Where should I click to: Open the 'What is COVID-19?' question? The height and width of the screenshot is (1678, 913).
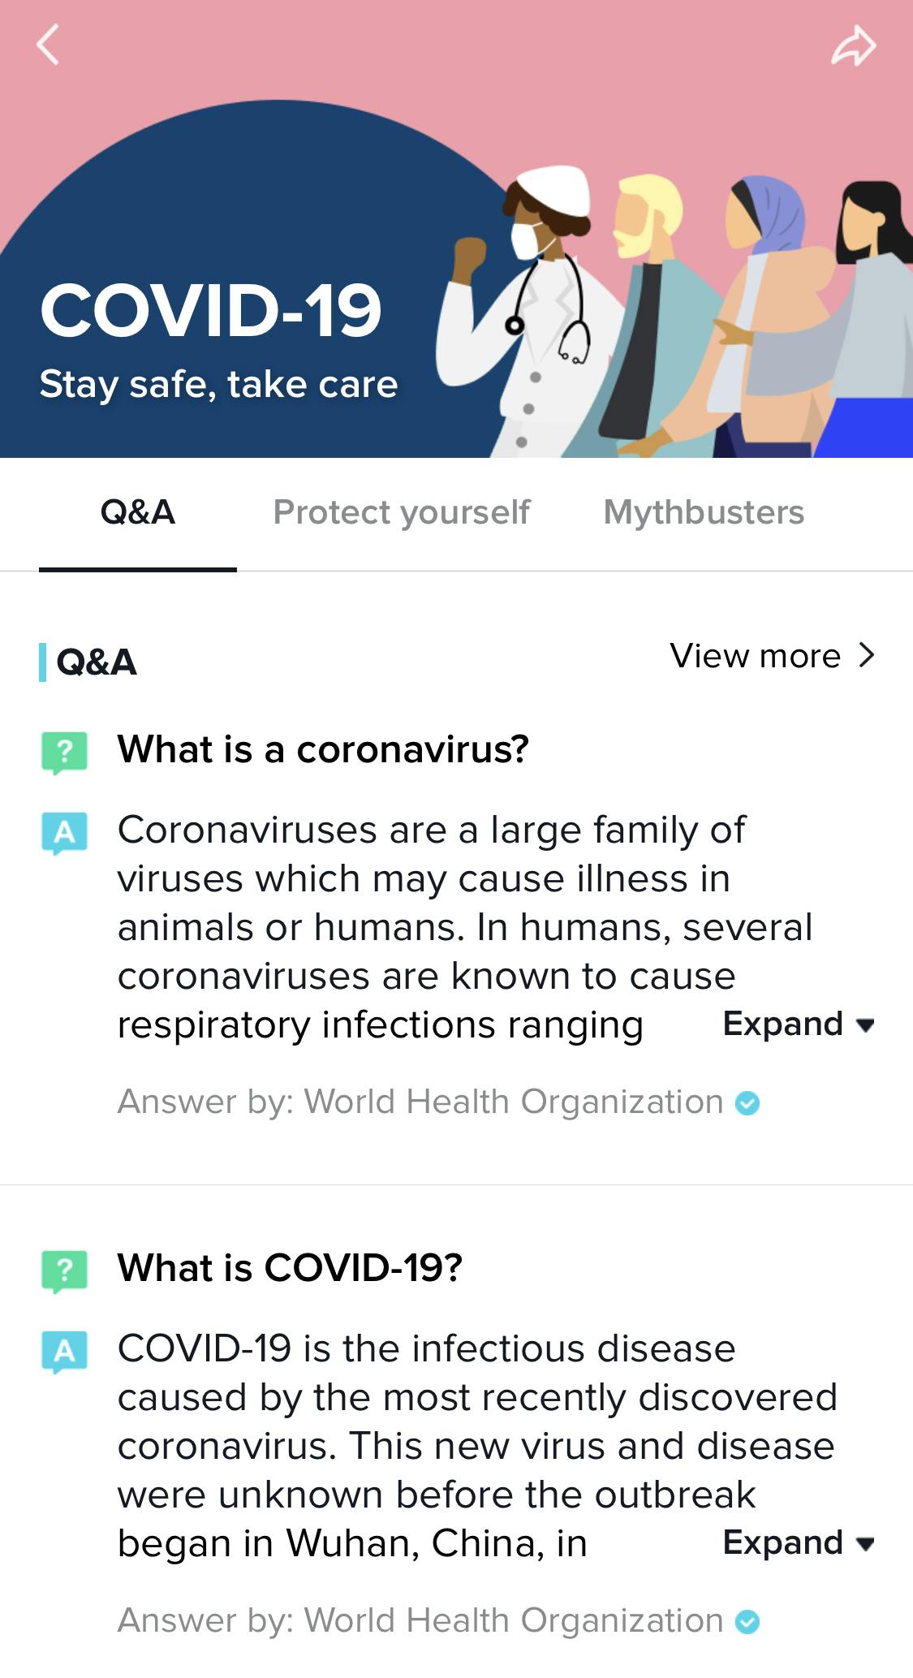[x=290, y=1268]
